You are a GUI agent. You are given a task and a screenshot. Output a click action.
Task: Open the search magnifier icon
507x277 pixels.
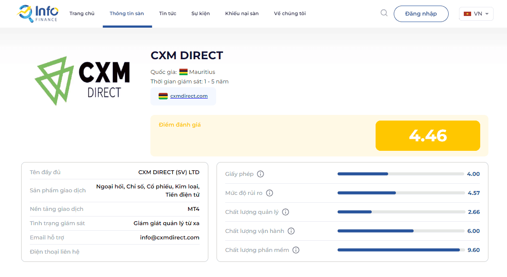click(384, 13)
